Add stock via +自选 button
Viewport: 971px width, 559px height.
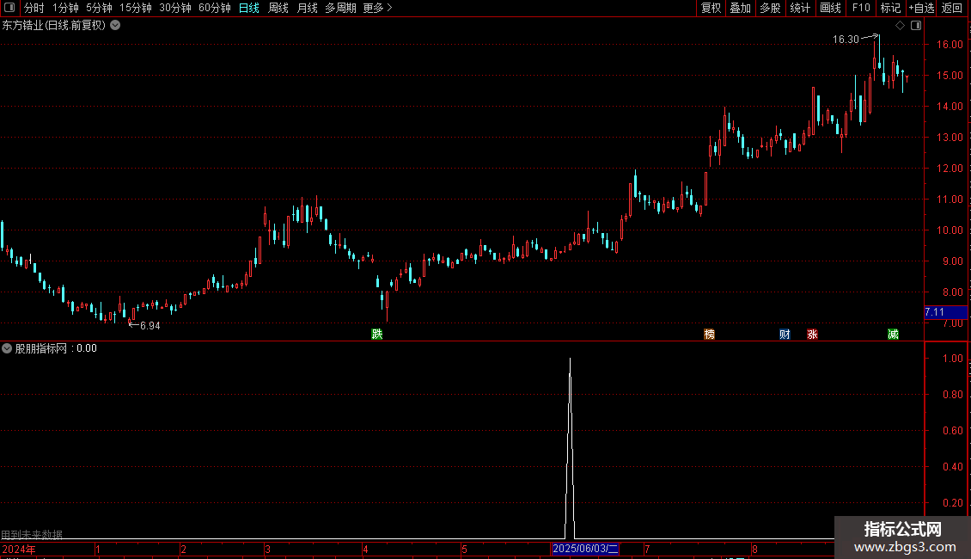coord(921,8)
